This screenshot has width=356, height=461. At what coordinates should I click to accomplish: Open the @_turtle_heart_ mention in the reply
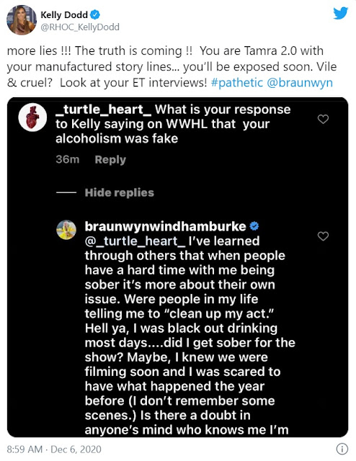click(x=135, y=241)
